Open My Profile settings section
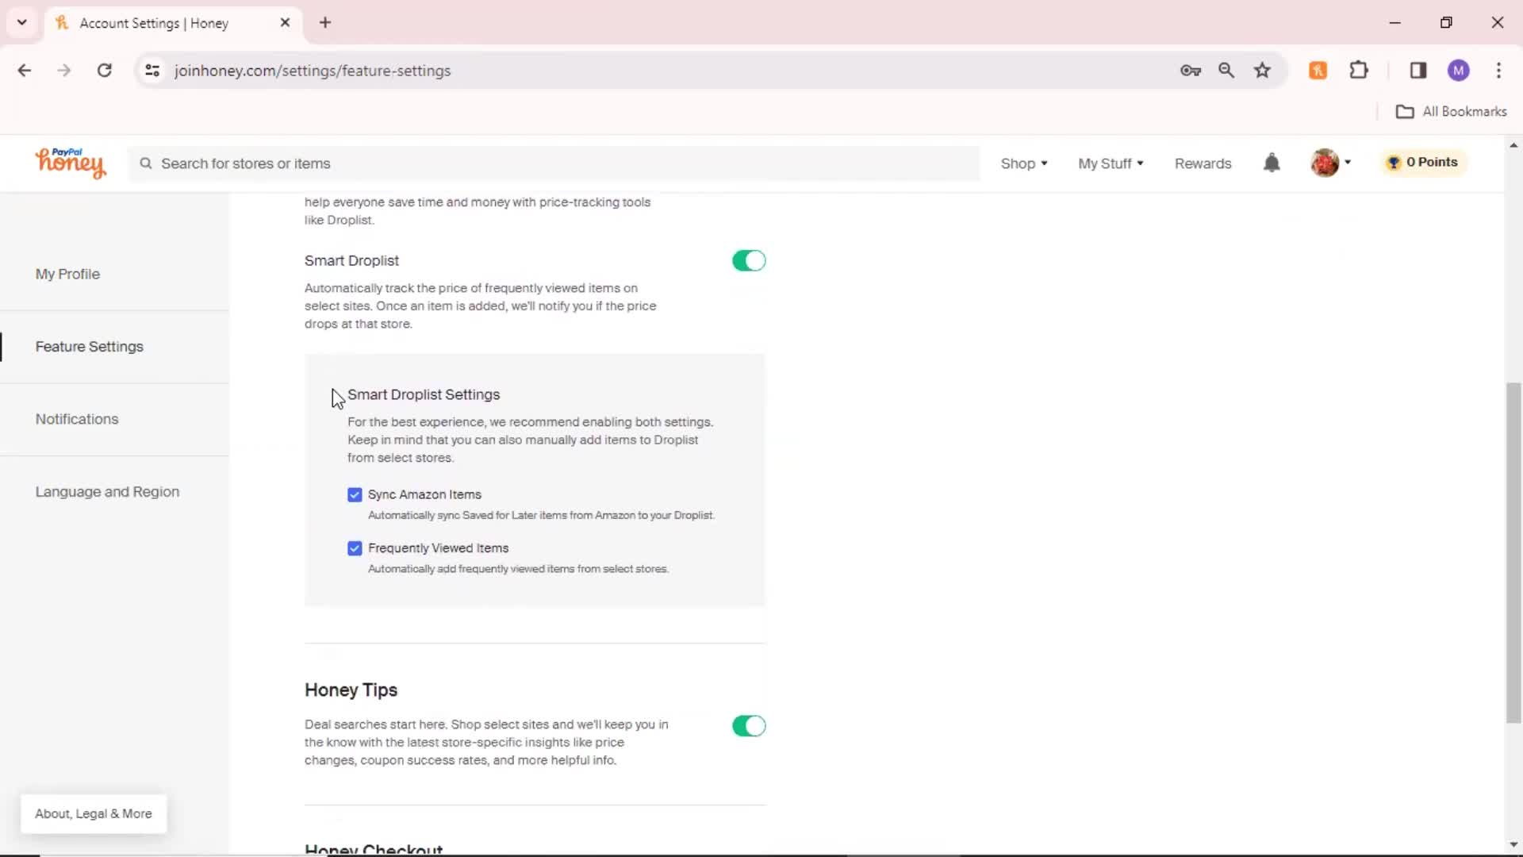Image resolution: width=1523 pixels, height=857 pixels. (67, 274)
